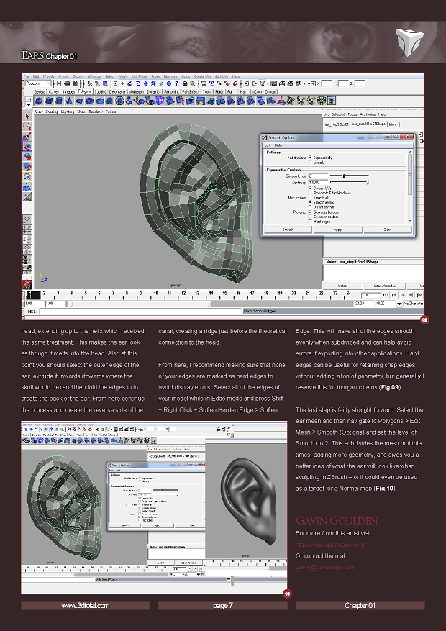Switch to the Polygons shelf tab
The height and width of the screenshot is (631, 446).
(85, 92)
